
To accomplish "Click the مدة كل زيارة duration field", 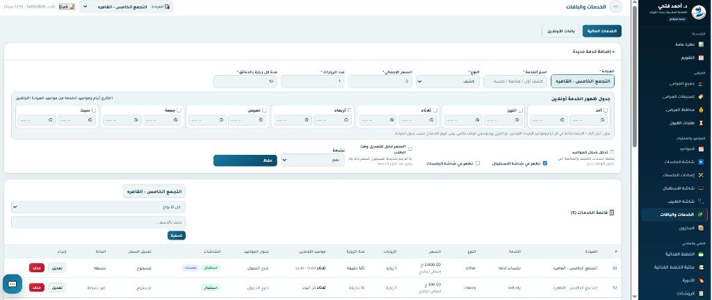I will point(245,81).
